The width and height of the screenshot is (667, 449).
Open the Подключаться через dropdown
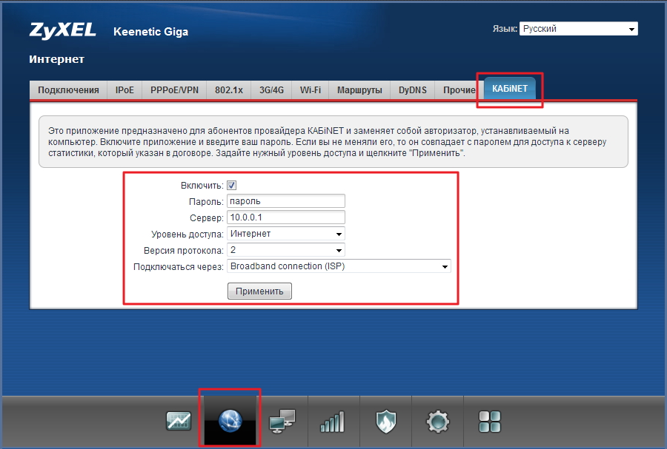point(339,266)
